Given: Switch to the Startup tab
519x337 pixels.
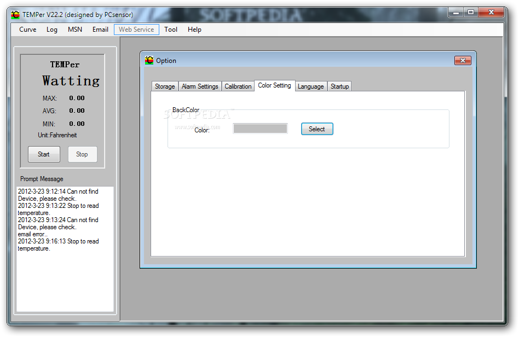Looking at the screenshot, I should tap(339, 86).
